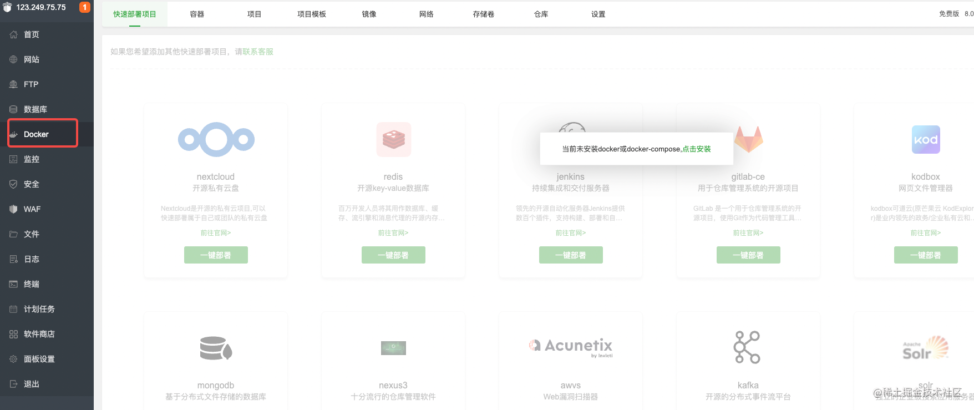This screenshot has width=974, height=410.
Task: Deploy kodbox with 一键部署 button
Action: pyautogui.click(x=926, y=255)
